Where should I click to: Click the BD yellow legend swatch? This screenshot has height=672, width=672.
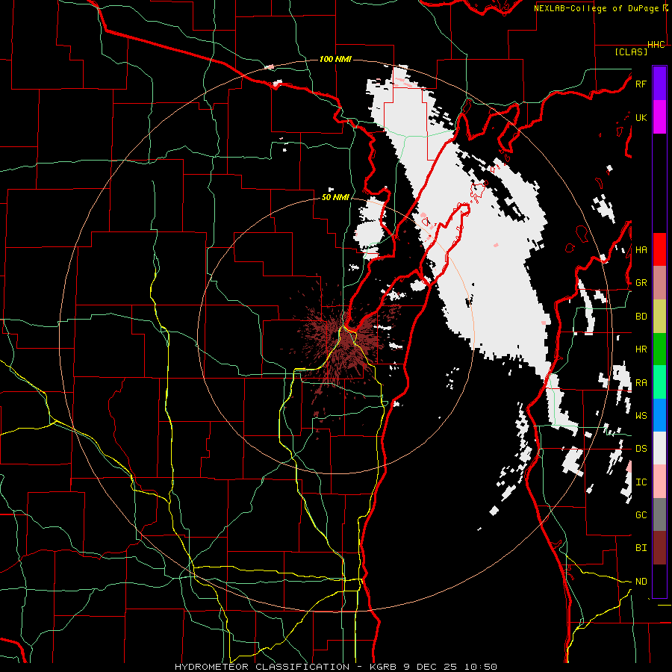click(x=659, y=316)
